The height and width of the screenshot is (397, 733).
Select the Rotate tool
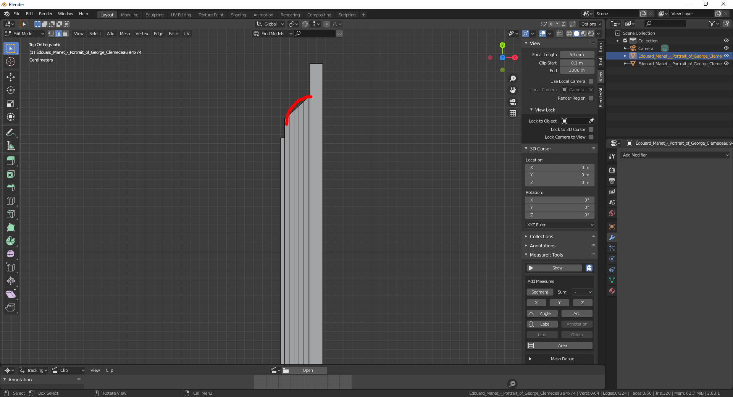click(x=11, y=90)
